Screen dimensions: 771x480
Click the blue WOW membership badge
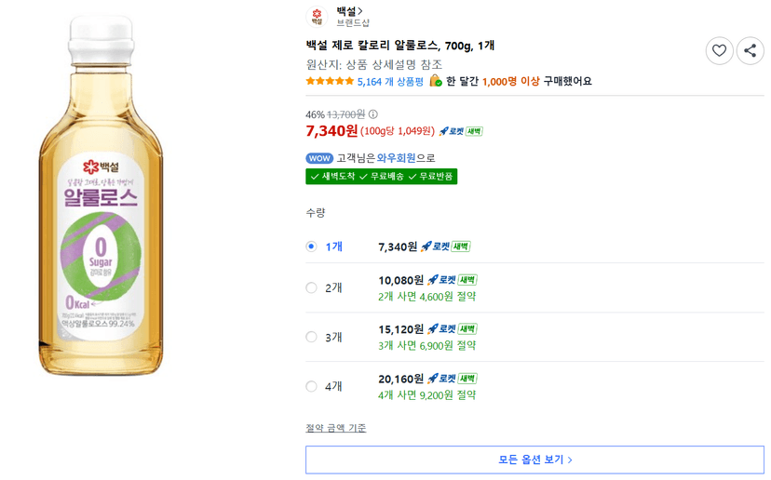(319, 158)
